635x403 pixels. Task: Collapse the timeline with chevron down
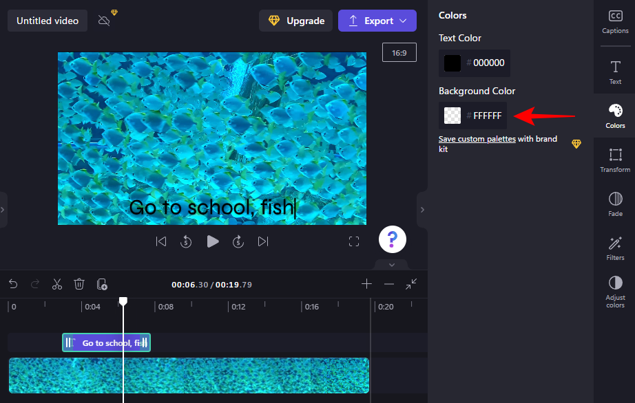[x=391, y=265]
